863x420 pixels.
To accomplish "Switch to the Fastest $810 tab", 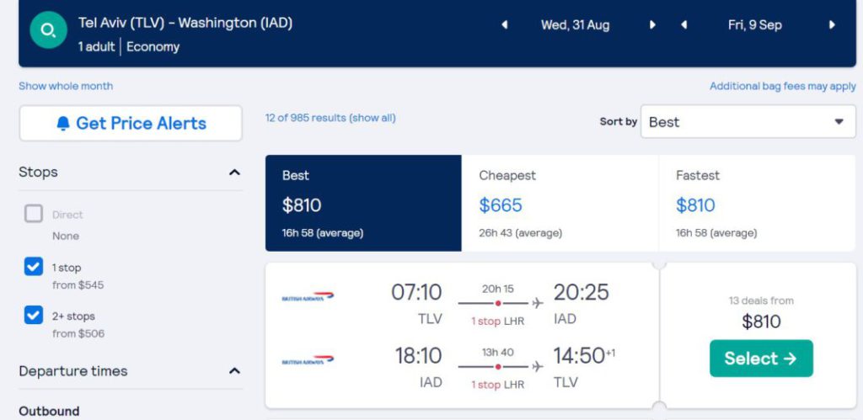I will [757, 204].
